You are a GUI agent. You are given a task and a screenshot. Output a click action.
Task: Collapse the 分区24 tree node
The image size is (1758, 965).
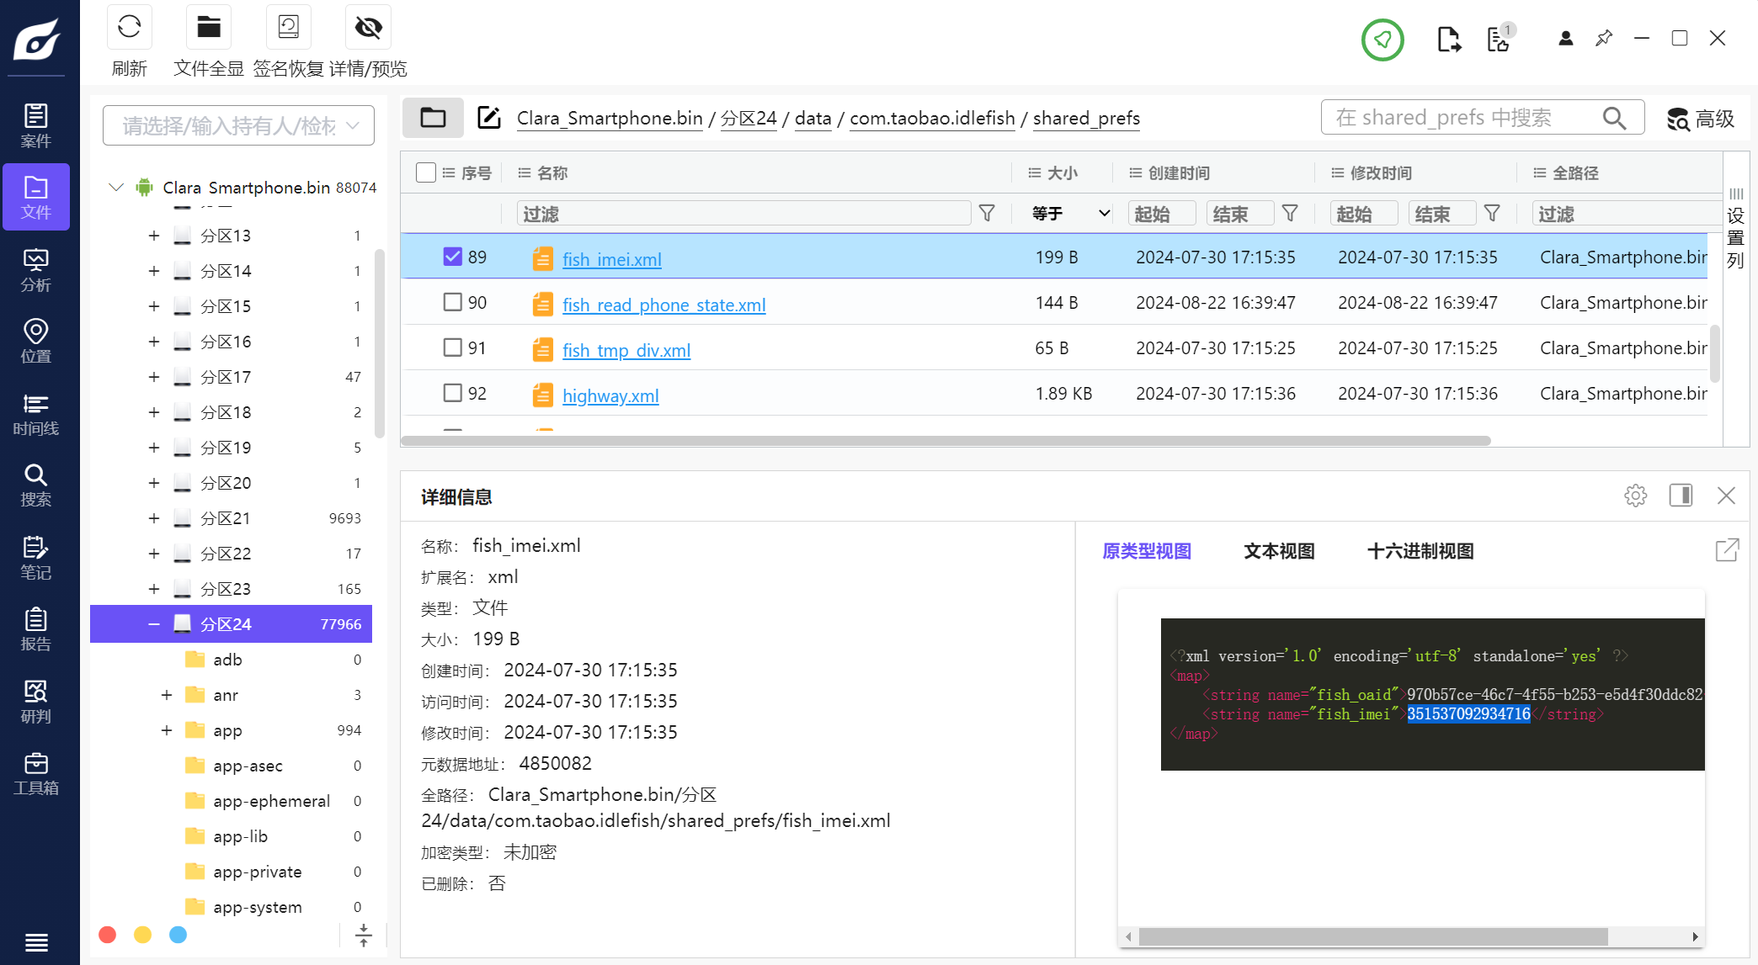tap(154, 624)
